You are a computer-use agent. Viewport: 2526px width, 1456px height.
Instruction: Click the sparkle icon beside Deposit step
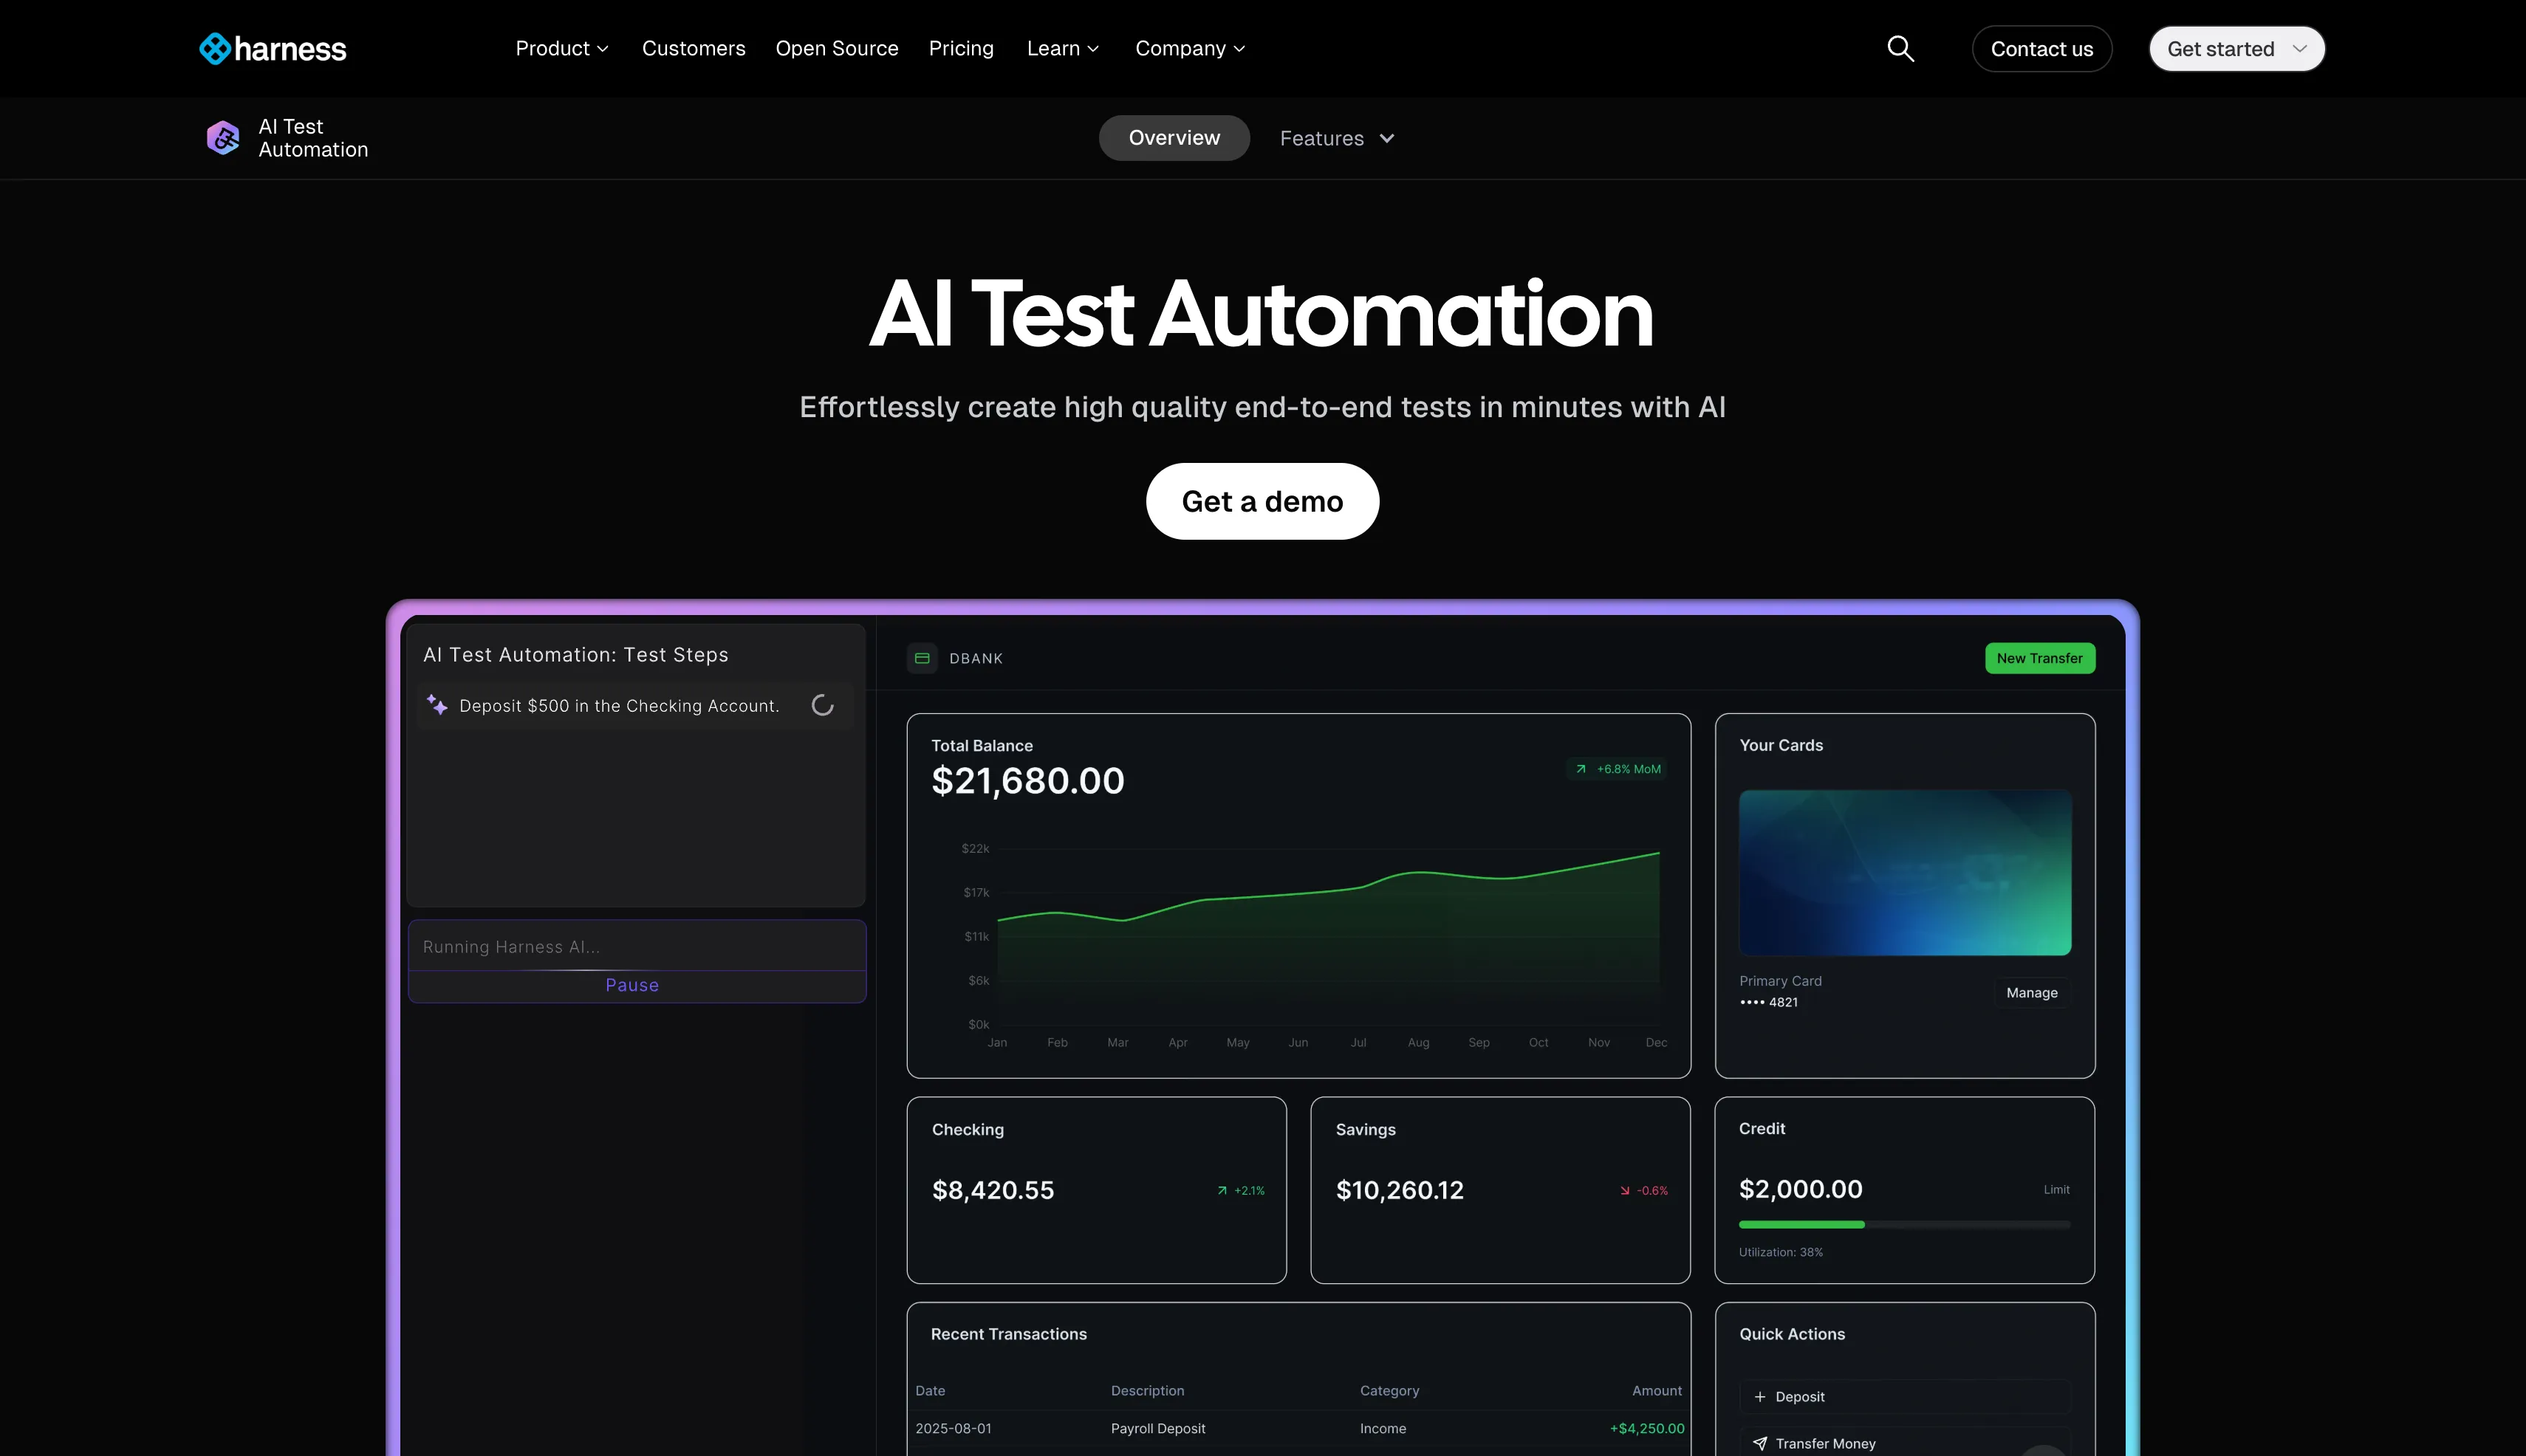point(437,704)
